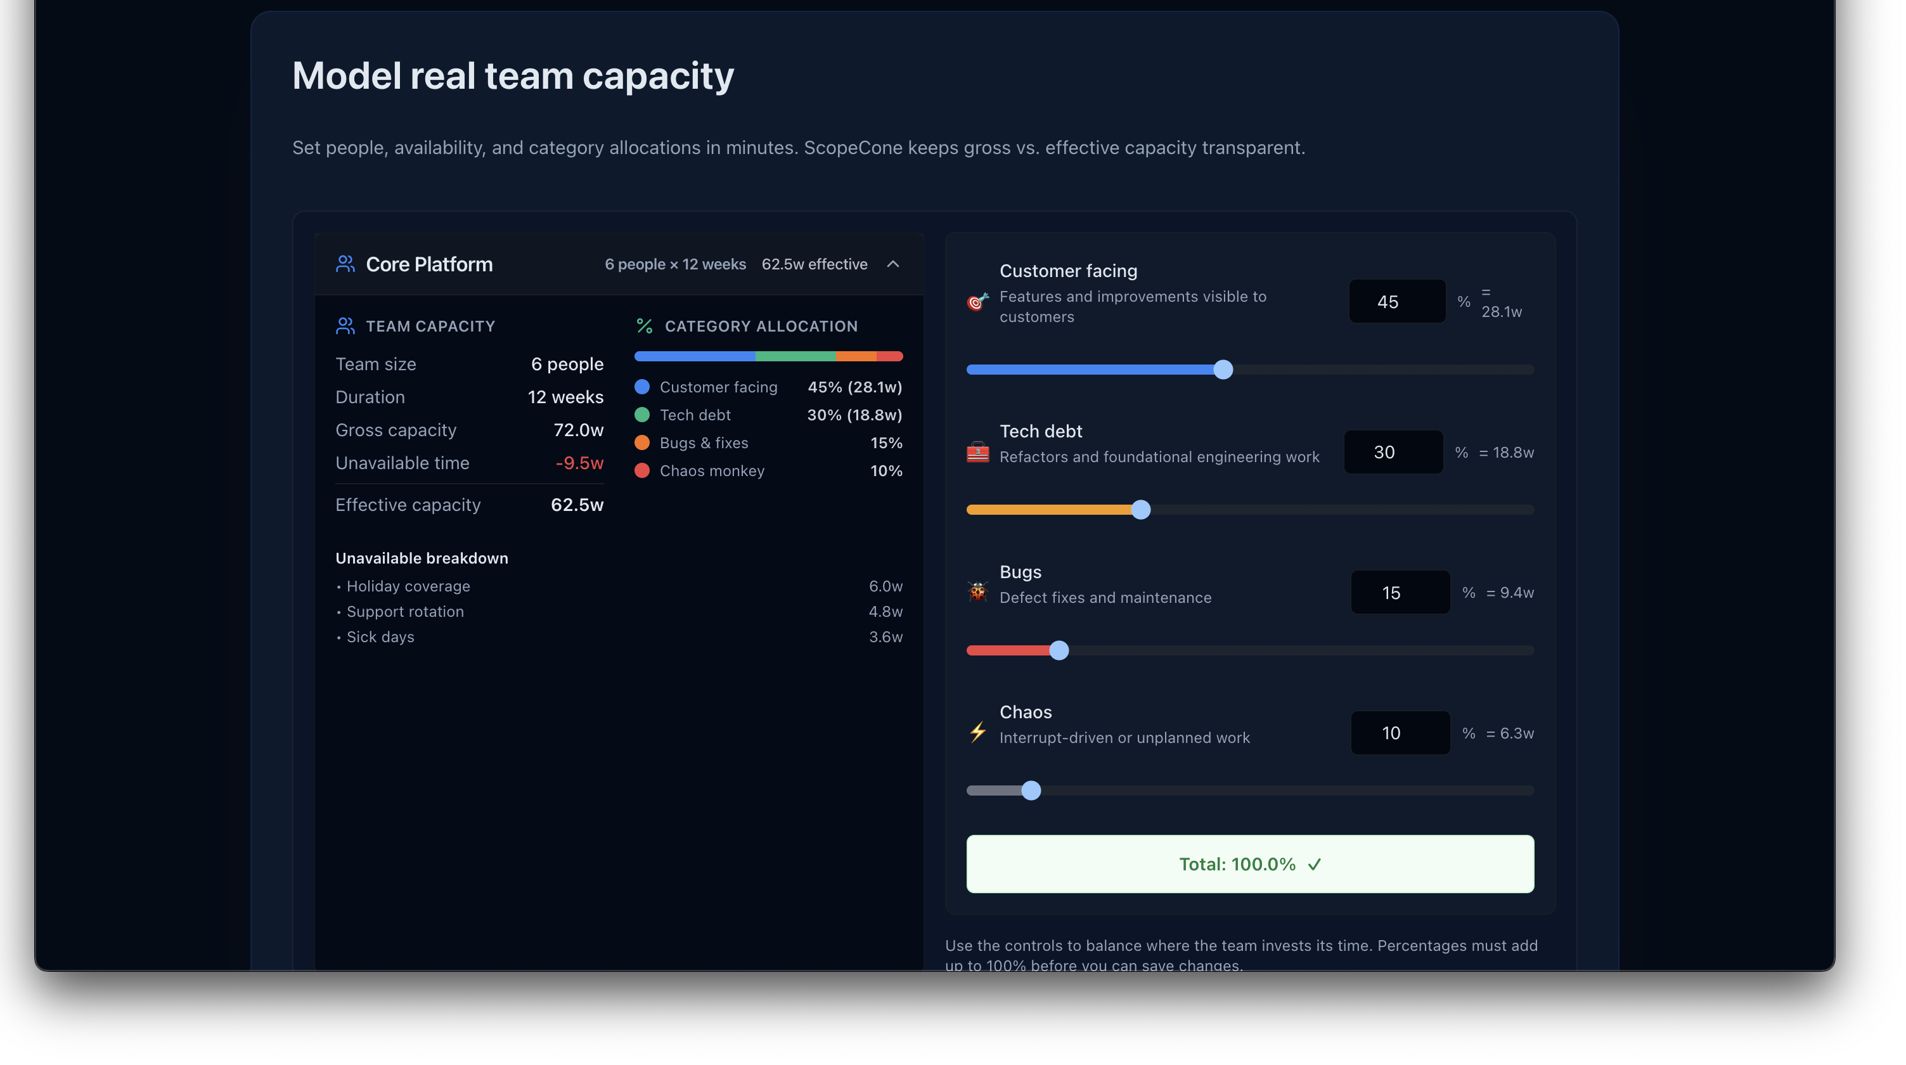Click the Customer facing slider handle
Viewport: 1906px width, 1065px height.
[1223, 370]
